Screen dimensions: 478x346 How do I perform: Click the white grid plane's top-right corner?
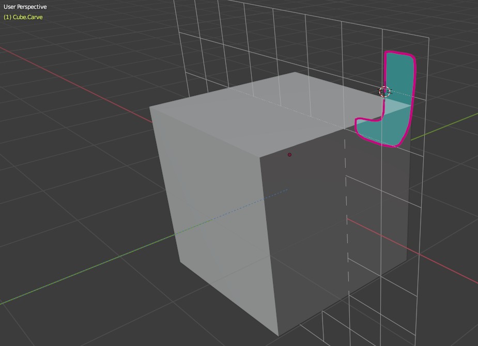[428, 38]
